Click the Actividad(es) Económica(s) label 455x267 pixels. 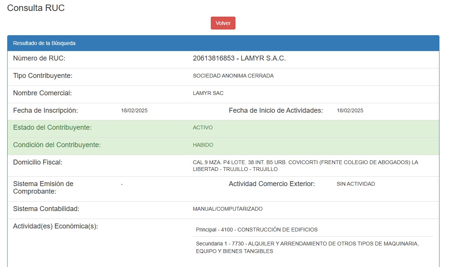(55, 226)
